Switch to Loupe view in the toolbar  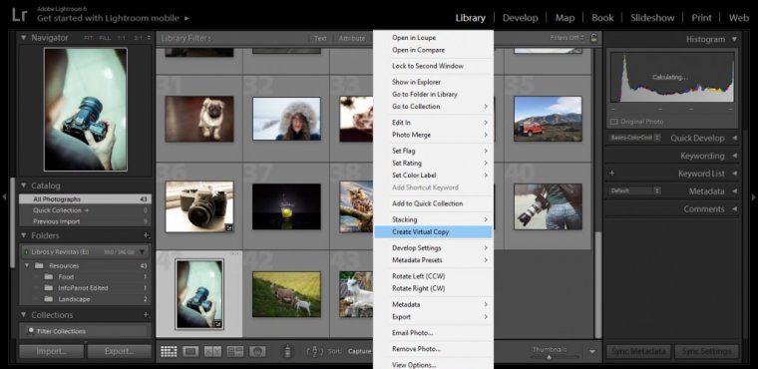pyautogui.click(x=189, y=352)
